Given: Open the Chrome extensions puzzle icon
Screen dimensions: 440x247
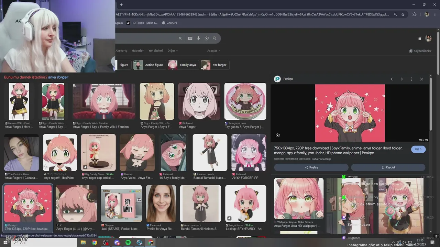Looking at the screenshot, I should (414, 14).
